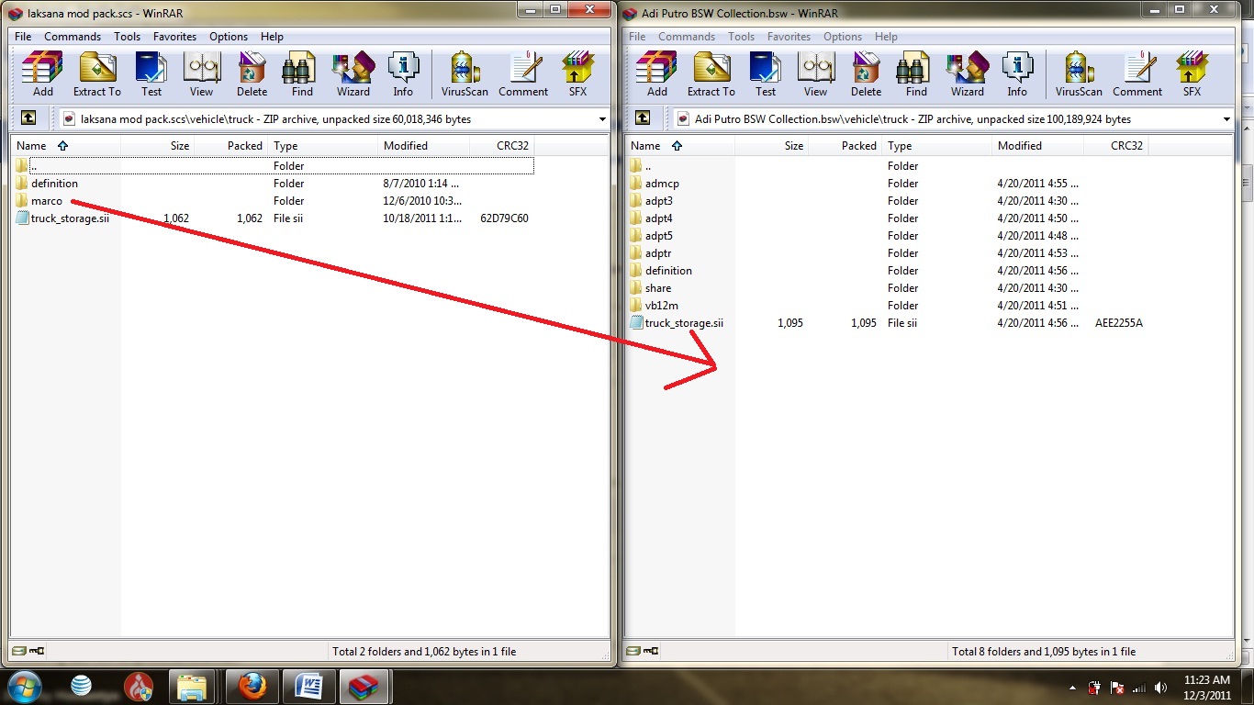
Task: Sort by Name column in laksana mod pack window
Action: (x=66, y=146)
